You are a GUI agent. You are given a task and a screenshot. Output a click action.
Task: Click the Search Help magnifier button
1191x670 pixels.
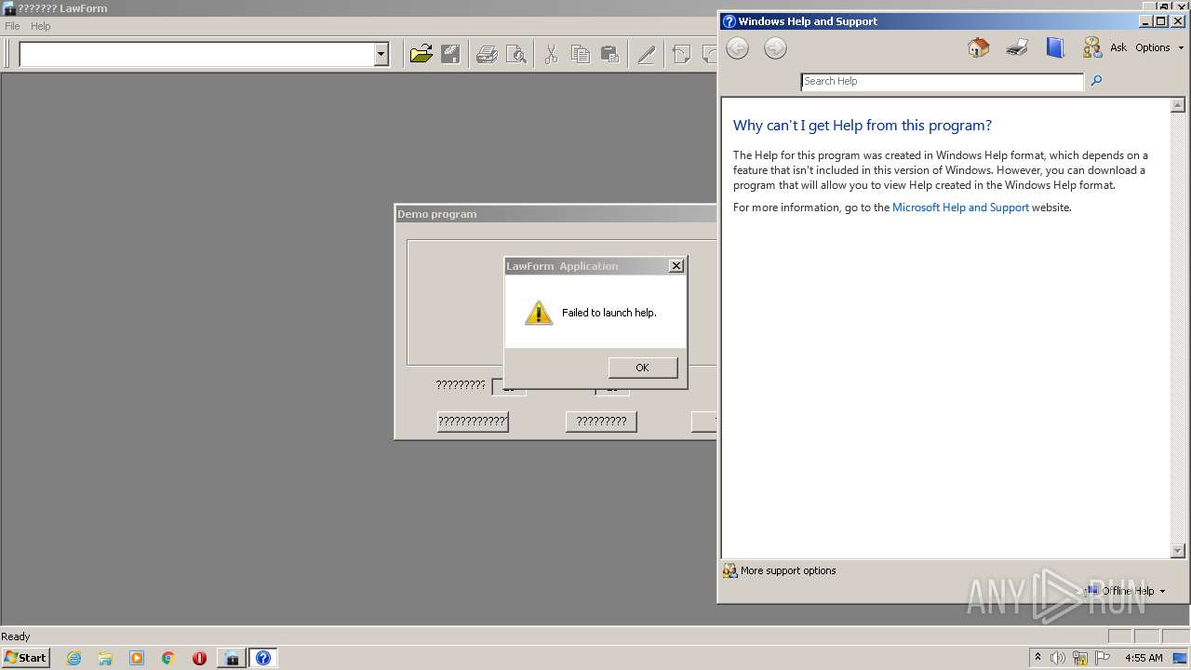point(1096,81)
